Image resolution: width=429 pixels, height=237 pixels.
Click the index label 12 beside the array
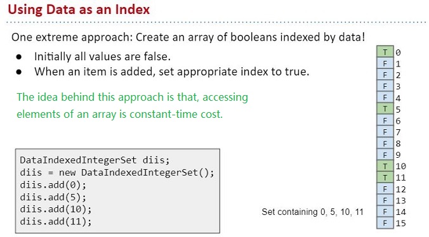click(400, 189)
